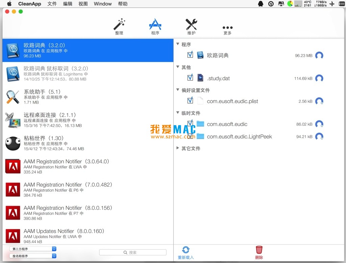Open the 按名称排序 sort dropdown
This screenshot has width=346, height=263.
pyautogui.click(x=33, y=256)
